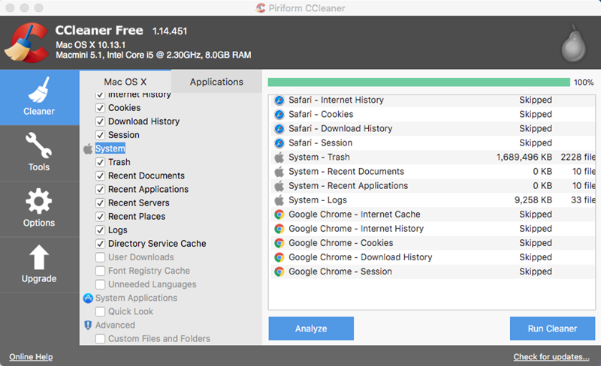Image resolution: width=601 pixels, height=366 pixels.
Task: Enable the Quick Look checkbox
Action: [x=100, y=312]
